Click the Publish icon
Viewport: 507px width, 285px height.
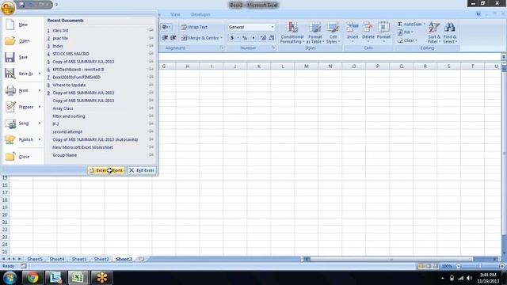tap(10, 139)
